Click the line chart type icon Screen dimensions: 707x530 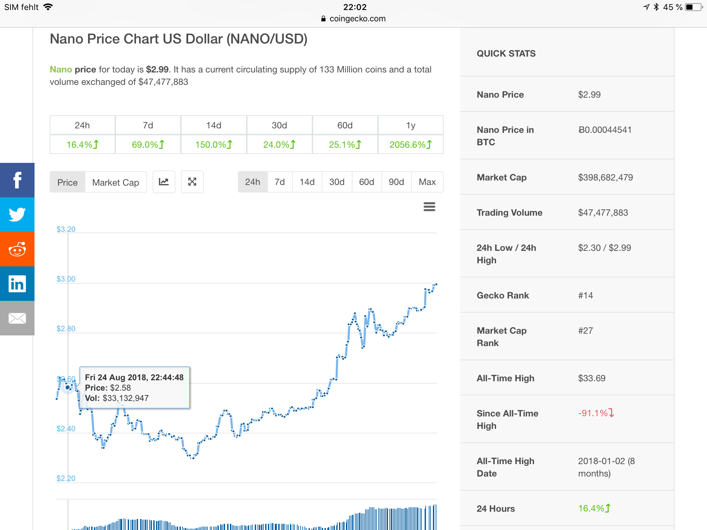coord(164,182)
